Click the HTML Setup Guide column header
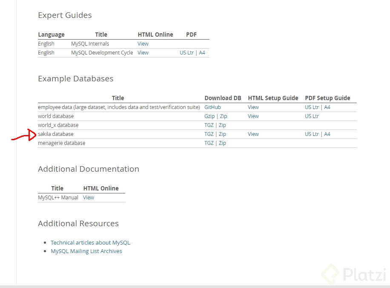 click(273, 98)
